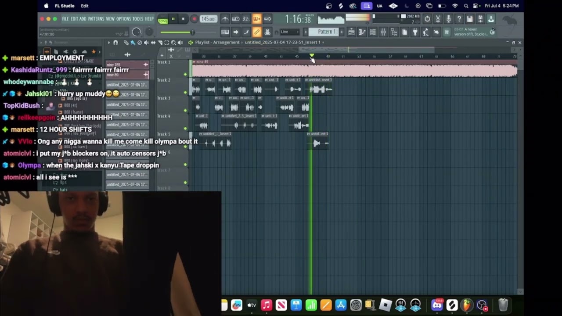Select the playlist Mute tool
The height and width of the screenshot is (316, 562).
146,43
